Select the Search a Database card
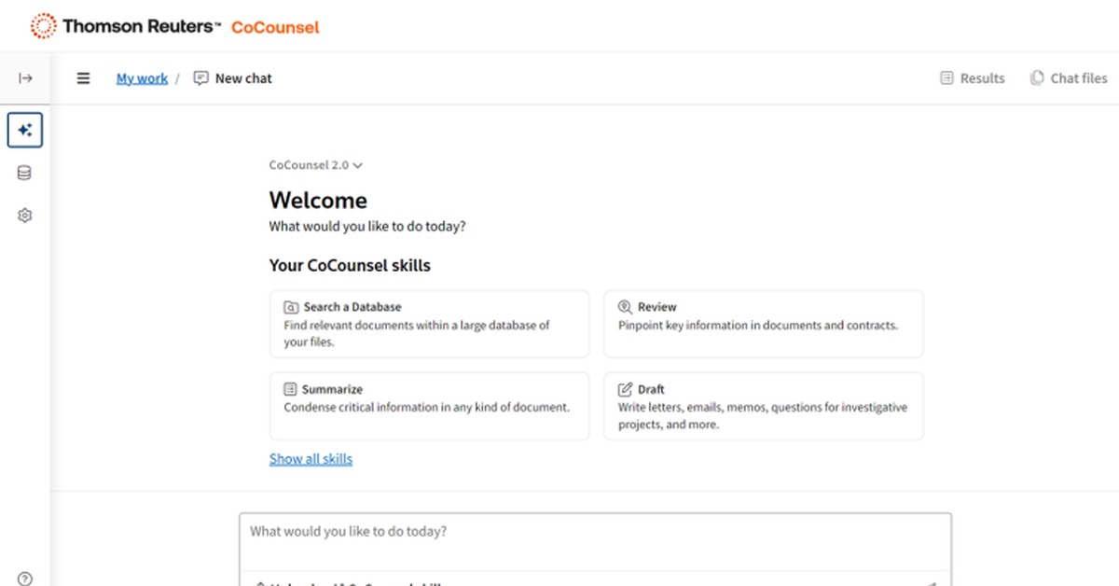This screenshot has width=1119, height=586. [x=429, y=324]
